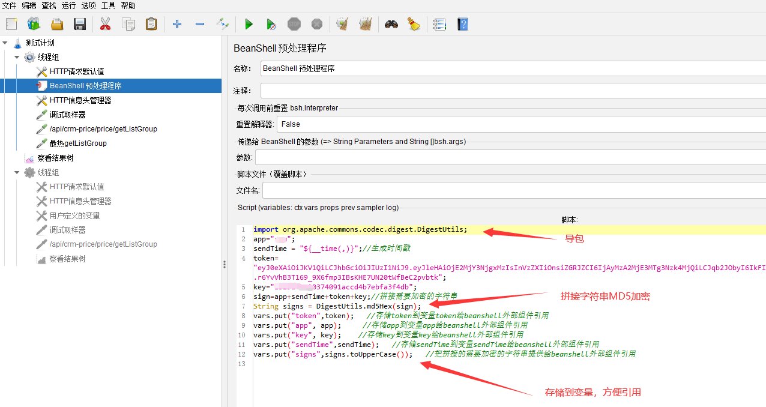
Task: Click the Save test plan icon
Action: tap(79, 24)
